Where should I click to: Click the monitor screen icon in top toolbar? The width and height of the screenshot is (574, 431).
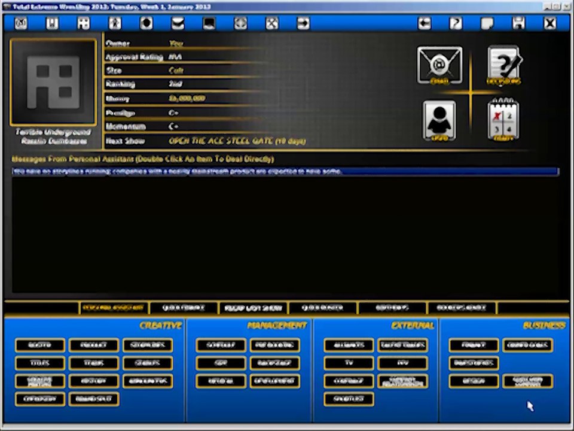tap(209, 23)
